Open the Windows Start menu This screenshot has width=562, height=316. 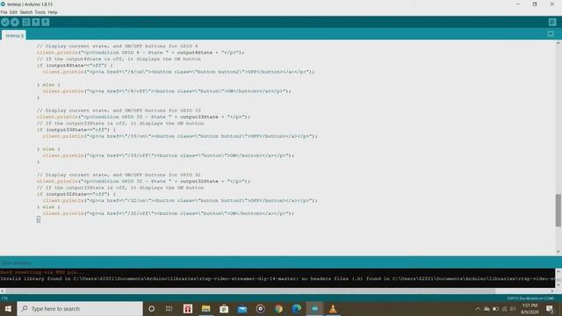[8, 308]
